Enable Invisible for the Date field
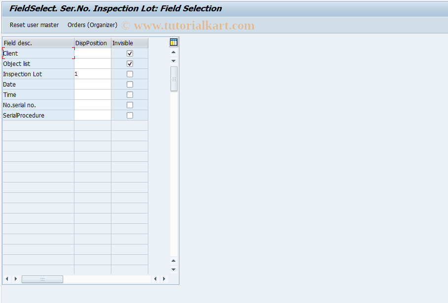The height and width of the screenshot is (303, 448). pos(130,84)
